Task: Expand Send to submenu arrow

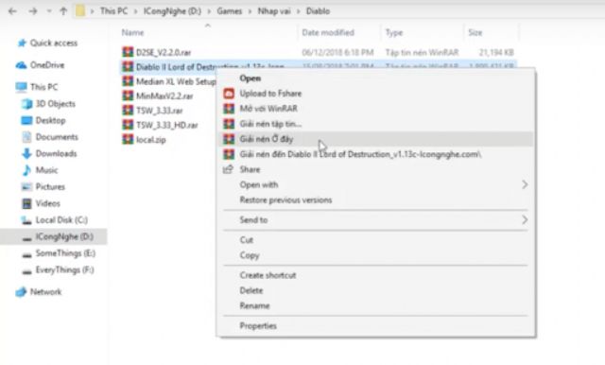Action: [525, 220]
